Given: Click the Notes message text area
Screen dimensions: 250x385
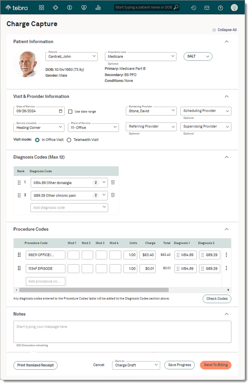Looking at the screenshot, I should tap(122, 332).
